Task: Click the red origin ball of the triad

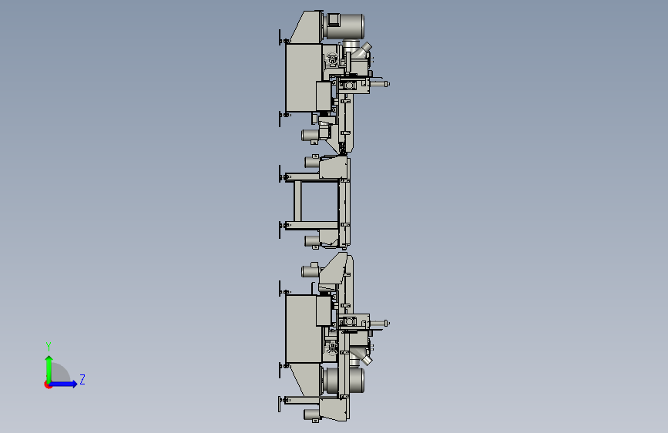Action: click(x=48, y=384)
